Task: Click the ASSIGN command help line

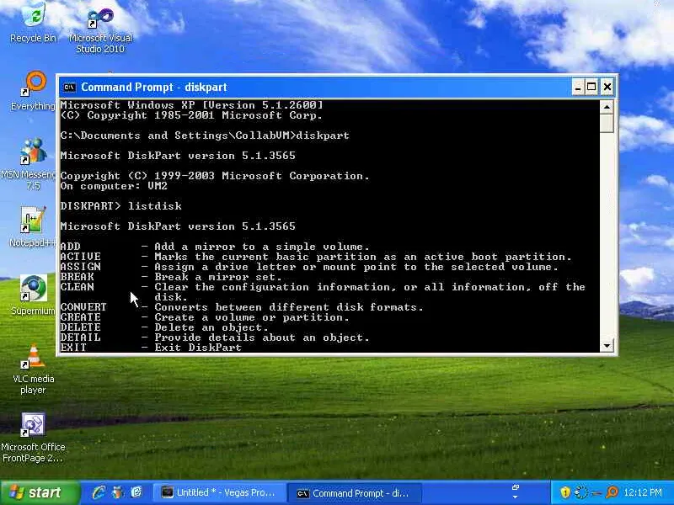Action: point(309,267)
